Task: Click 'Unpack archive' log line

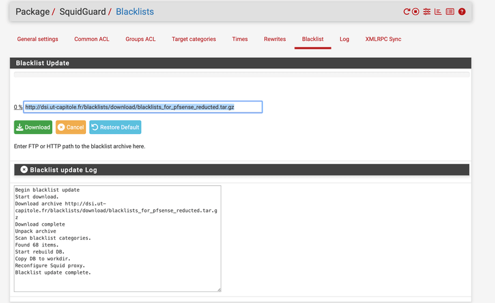Action: pos(36,231)
